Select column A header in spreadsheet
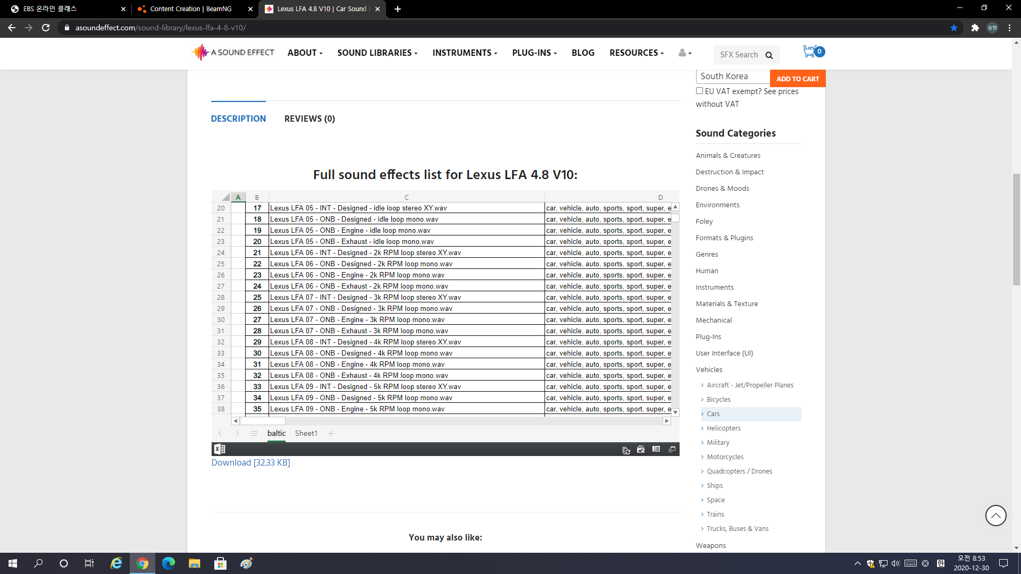1021x574 pixels. click(238, 197)
